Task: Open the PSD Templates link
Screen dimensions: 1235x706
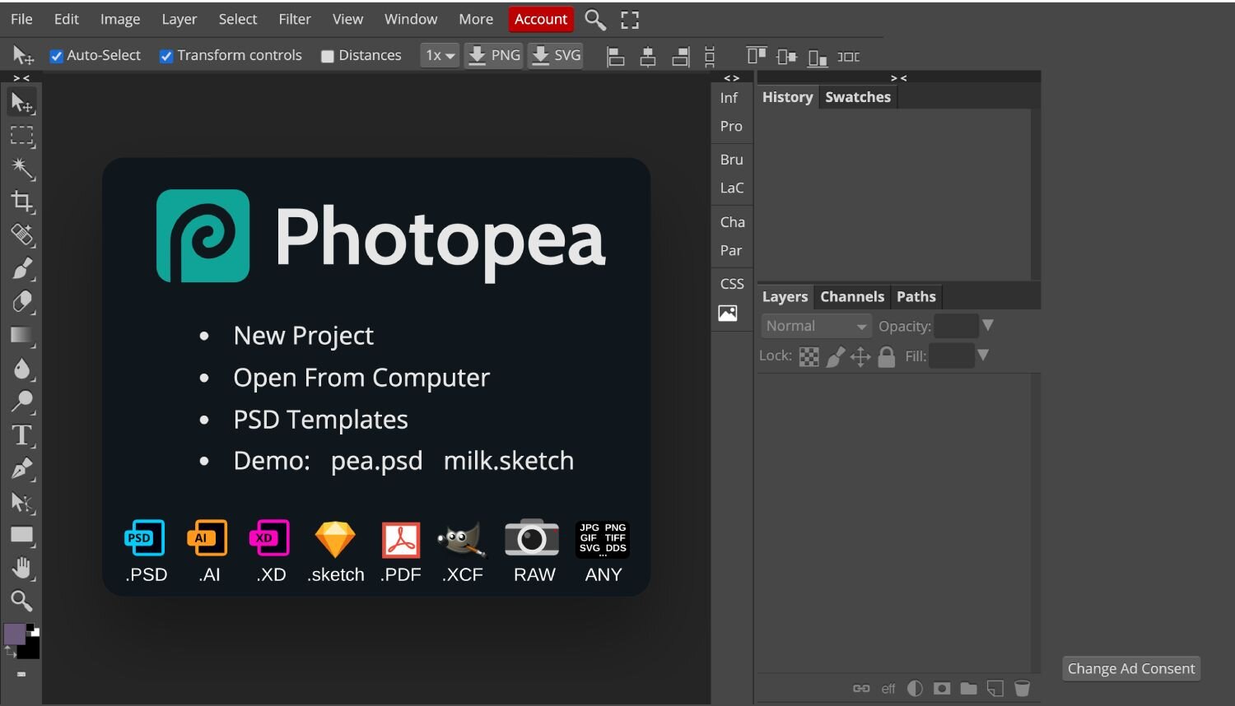Action: pyautogui.click(x=320, y=420)
